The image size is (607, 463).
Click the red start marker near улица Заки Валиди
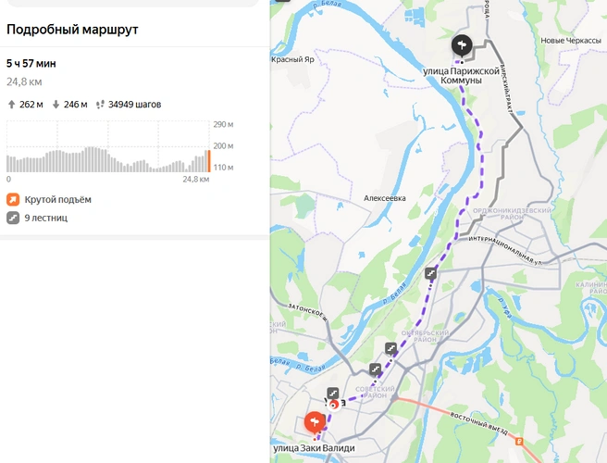coord(315,422)
